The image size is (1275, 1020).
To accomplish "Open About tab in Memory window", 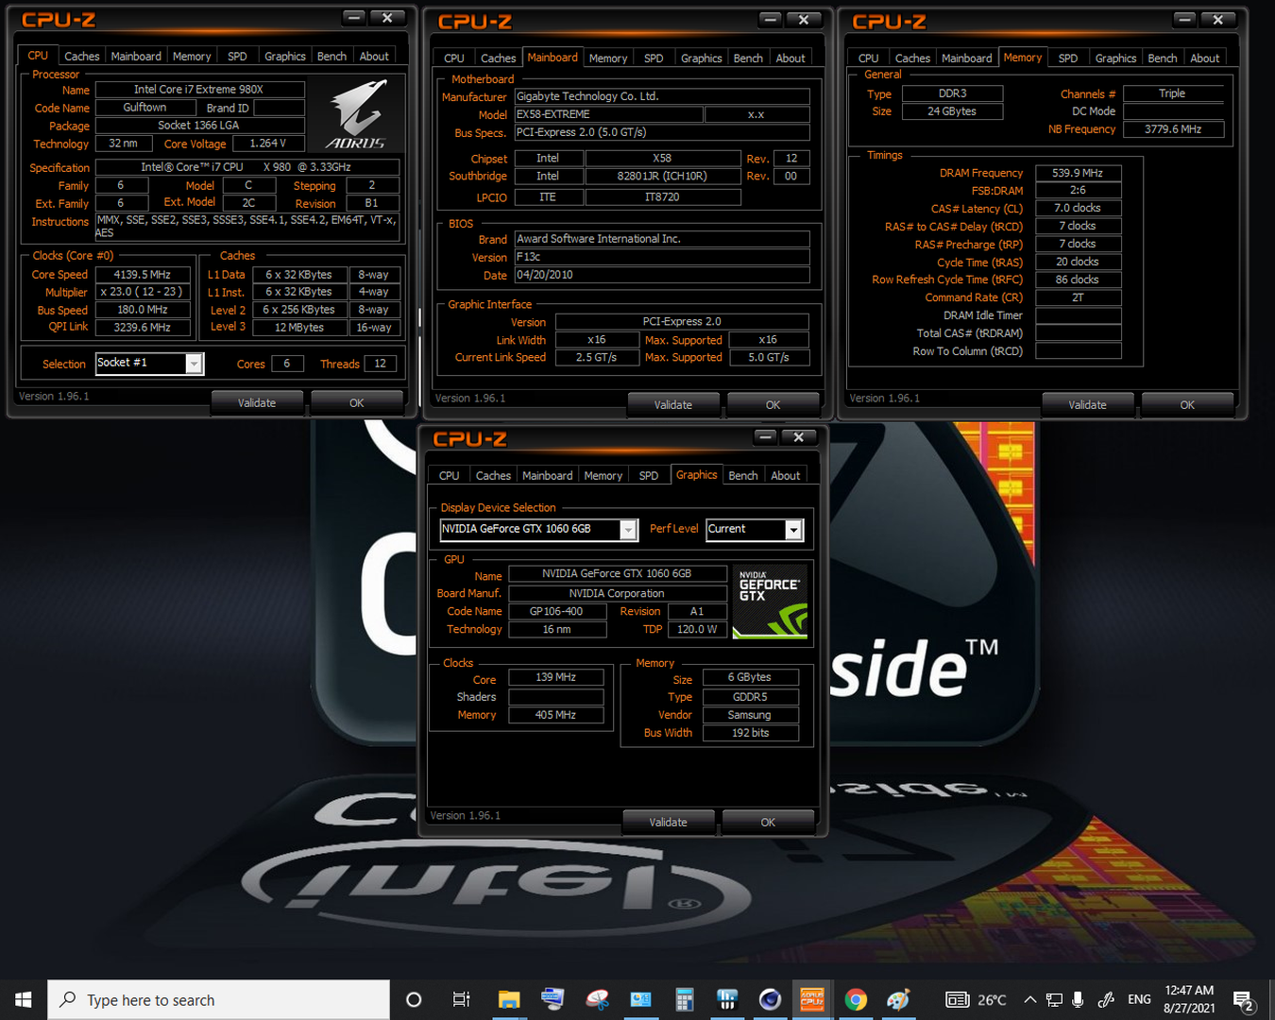I will click(1204, 58).
